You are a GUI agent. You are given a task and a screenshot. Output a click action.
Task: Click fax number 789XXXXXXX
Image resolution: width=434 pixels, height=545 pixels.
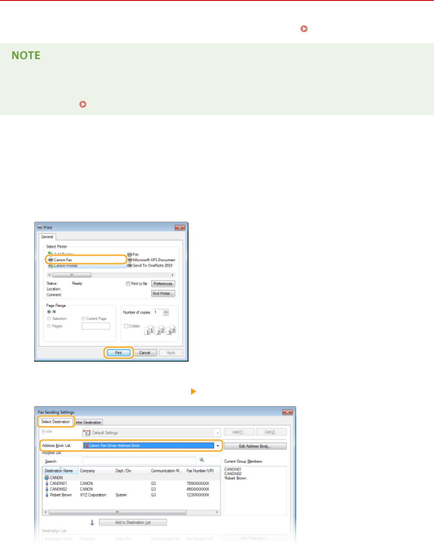198,484
